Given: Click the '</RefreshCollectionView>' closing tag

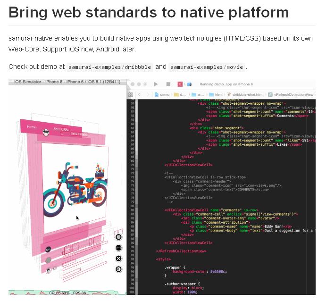Looking at the screenshot, I should (181, 251).
